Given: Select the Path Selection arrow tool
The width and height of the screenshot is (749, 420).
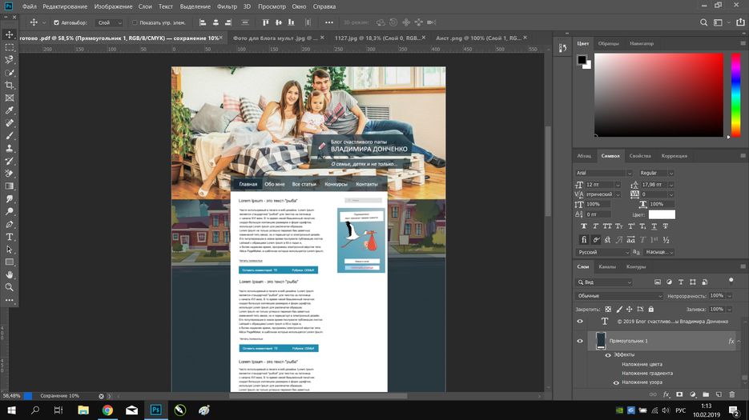Looking at the screenshot, I should [x=9, y=250].
